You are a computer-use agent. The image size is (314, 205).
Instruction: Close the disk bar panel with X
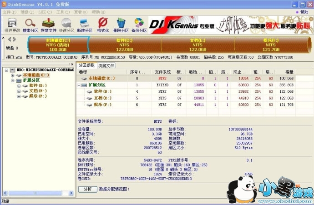point(3,38)
